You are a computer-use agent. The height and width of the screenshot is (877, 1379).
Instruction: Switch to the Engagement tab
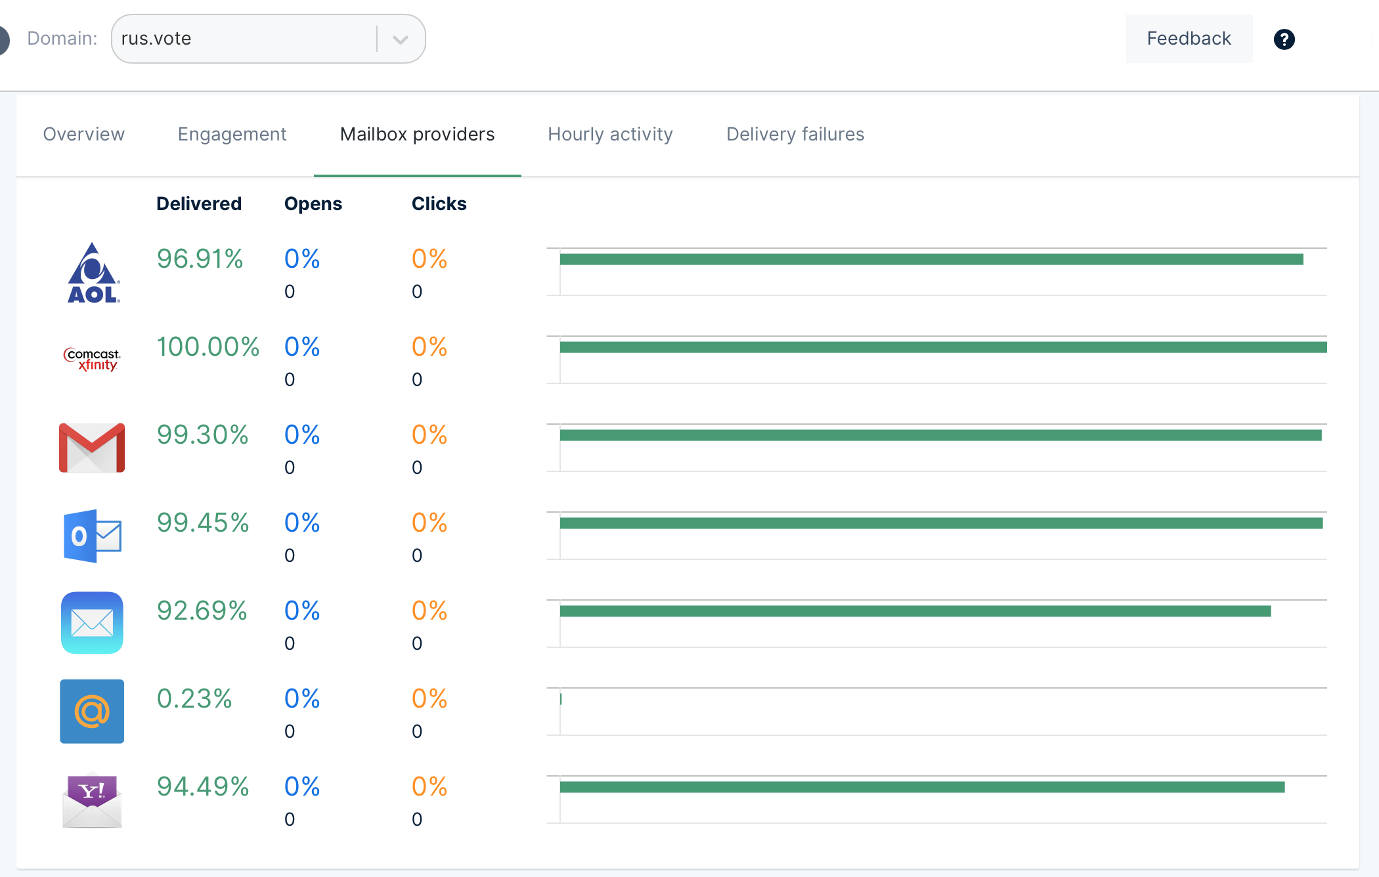pyautogui.click(x=232, y=134)
